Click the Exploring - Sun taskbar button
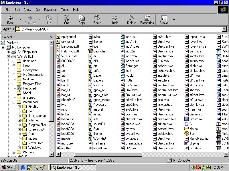Screen dimensions: 229x171 (x=73, y=168)
